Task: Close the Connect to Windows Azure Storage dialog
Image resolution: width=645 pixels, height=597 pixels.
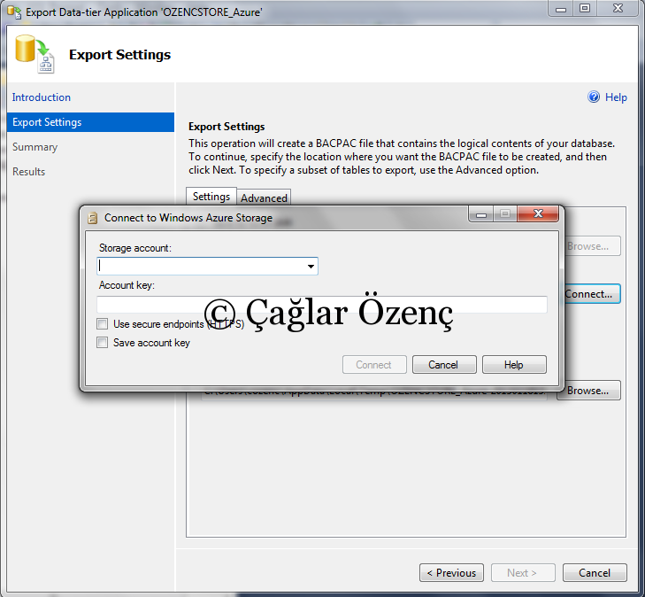Action: pos(538,213)
